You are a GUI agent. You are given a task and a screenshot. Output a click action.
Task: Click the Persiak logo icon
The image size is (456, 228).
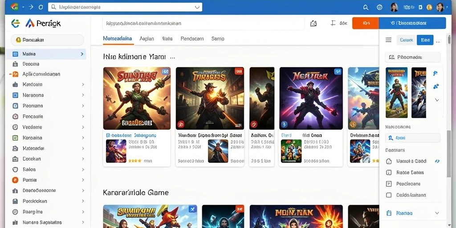point(30,23)
